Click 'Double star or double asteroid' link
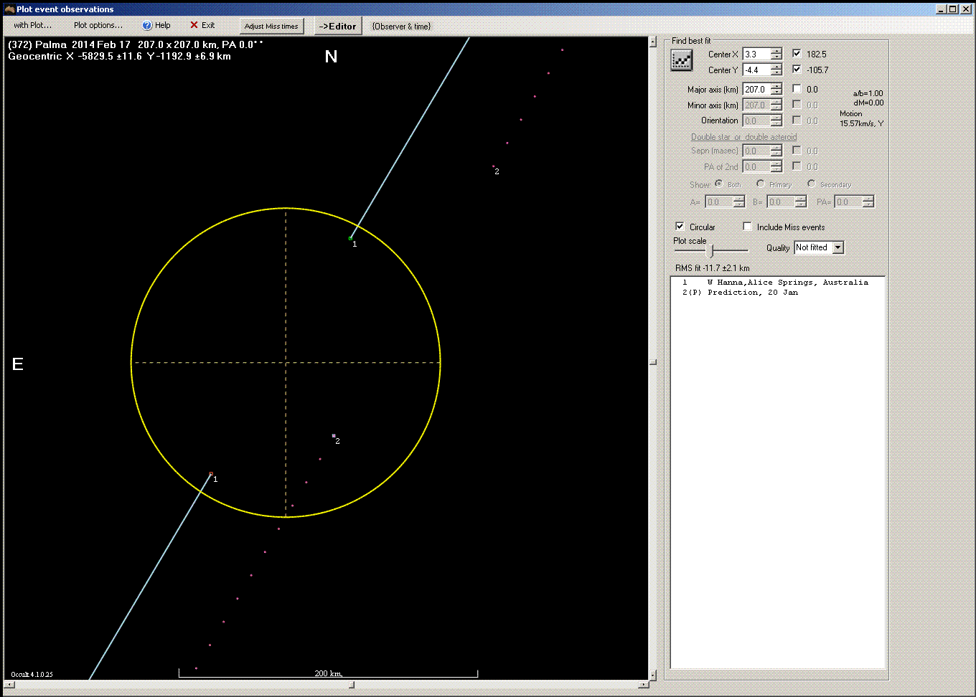The image size is (976, 697). coord(743,137)
